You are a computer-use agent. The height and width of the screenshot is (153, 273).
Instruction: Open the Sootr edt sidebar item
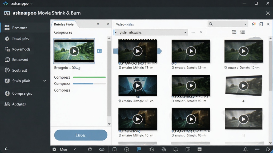(19, 70)
